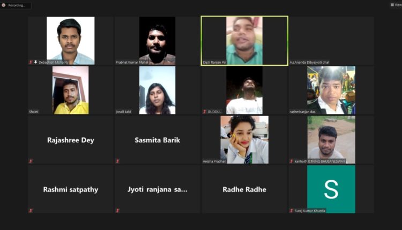
Task: Click muted mic icon on kanha's tile
Action: (292, 161)
